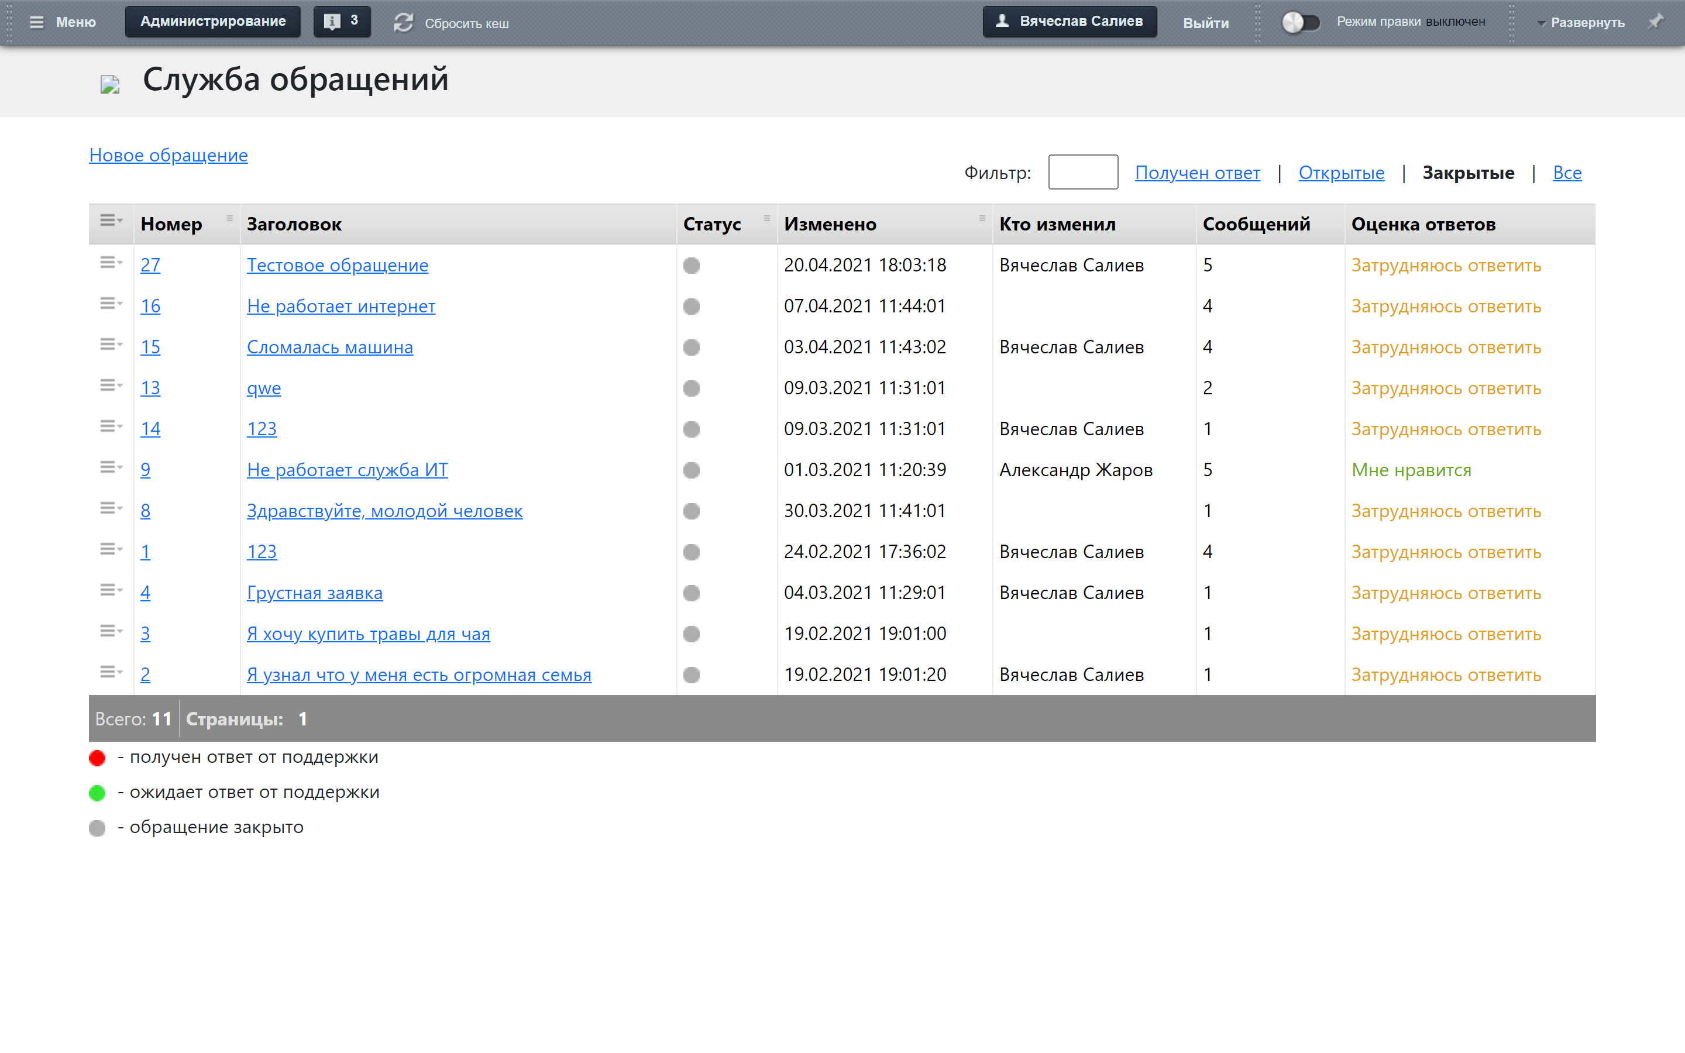
Task: Open row actions menu for ticket 9
Action: pos(111,467)
